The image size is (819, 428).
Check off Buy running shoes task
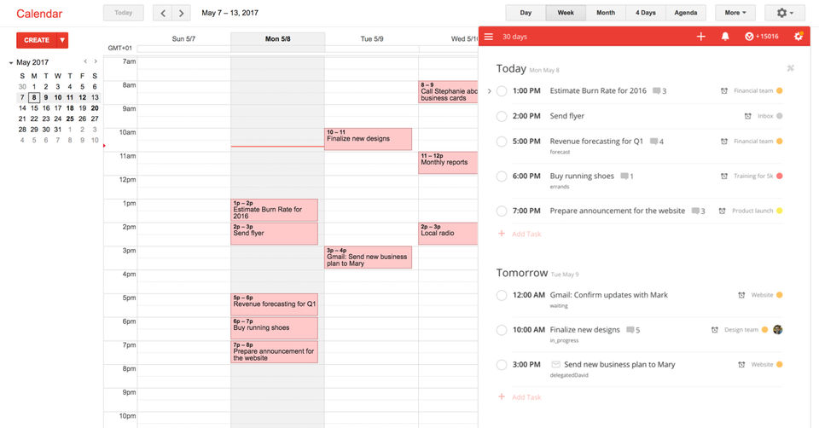502,176
